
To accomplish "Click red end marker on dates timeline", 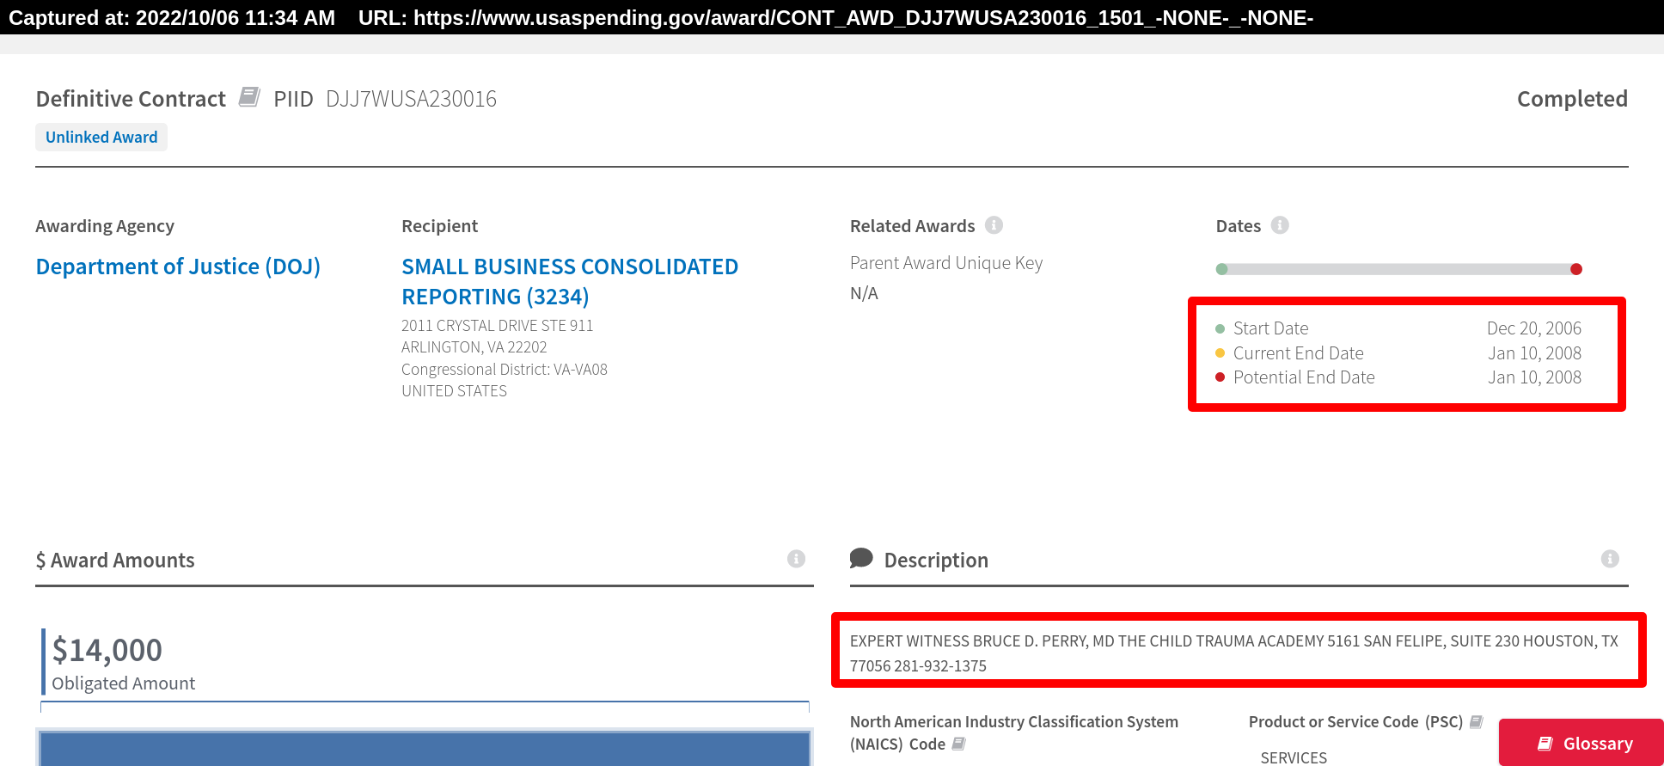I will (x=1575, y=269).
